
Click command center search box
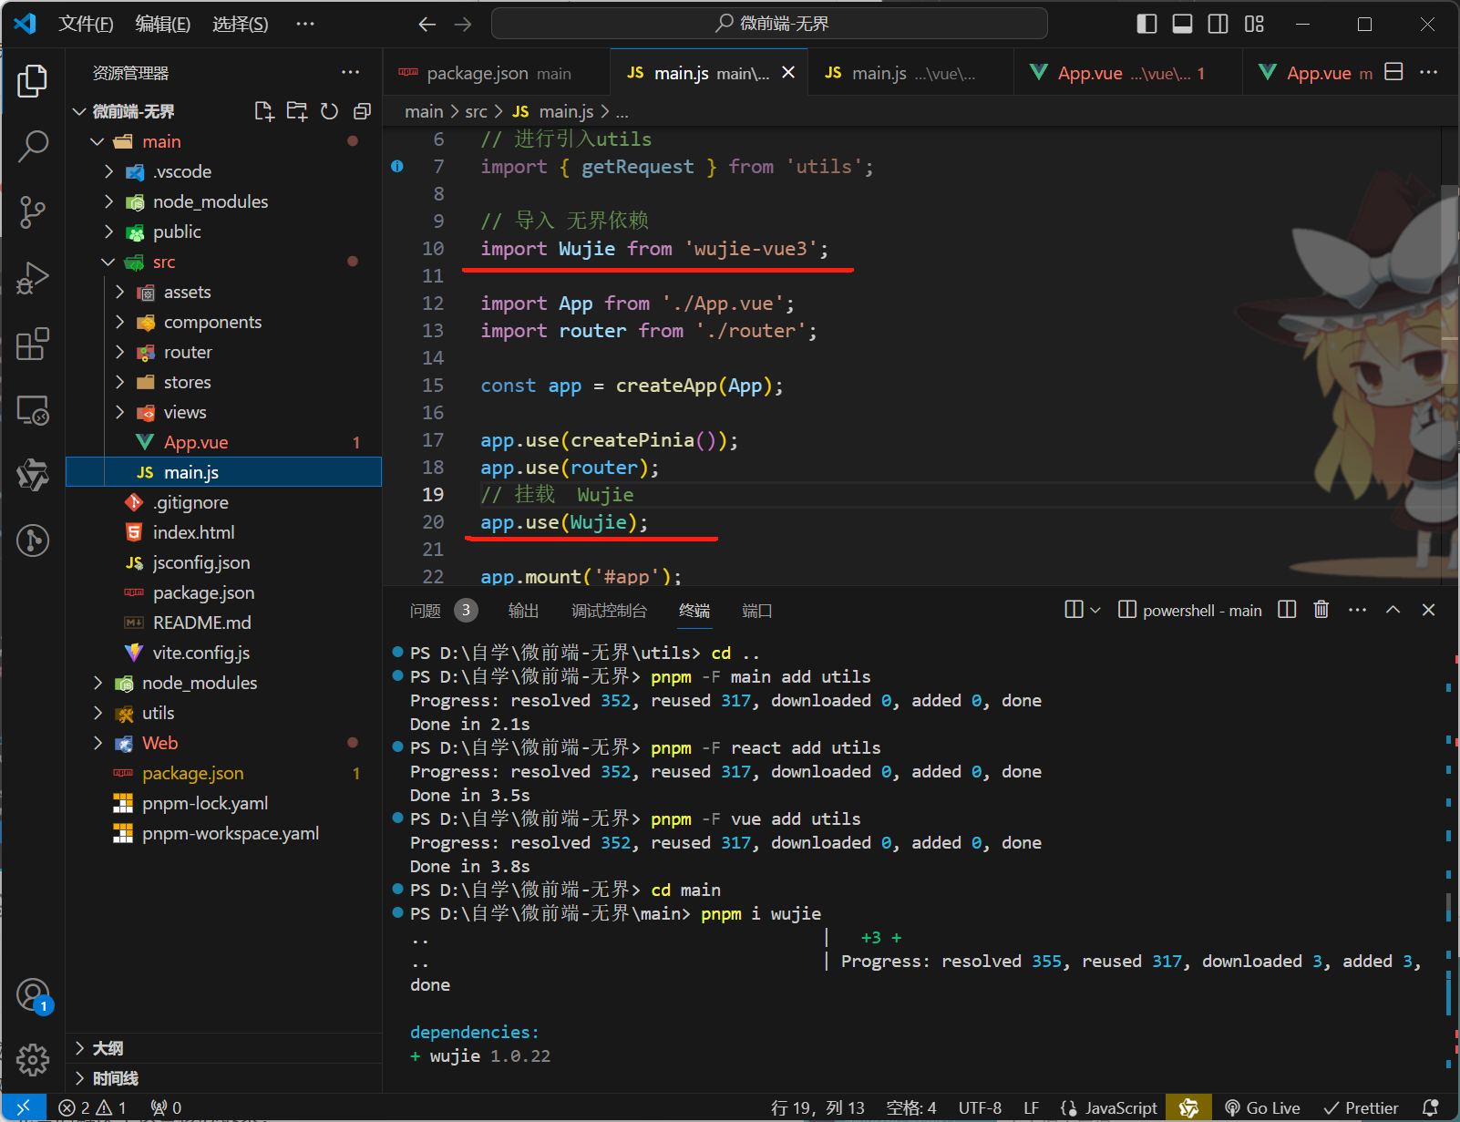[x=769, y=24]
